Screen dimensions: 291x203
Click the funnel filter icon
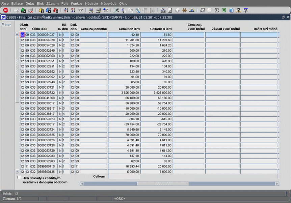pyautogui.click(x=81, y=10)
